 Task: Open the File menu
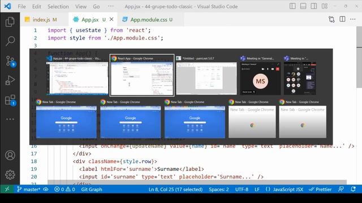(21, 6)
